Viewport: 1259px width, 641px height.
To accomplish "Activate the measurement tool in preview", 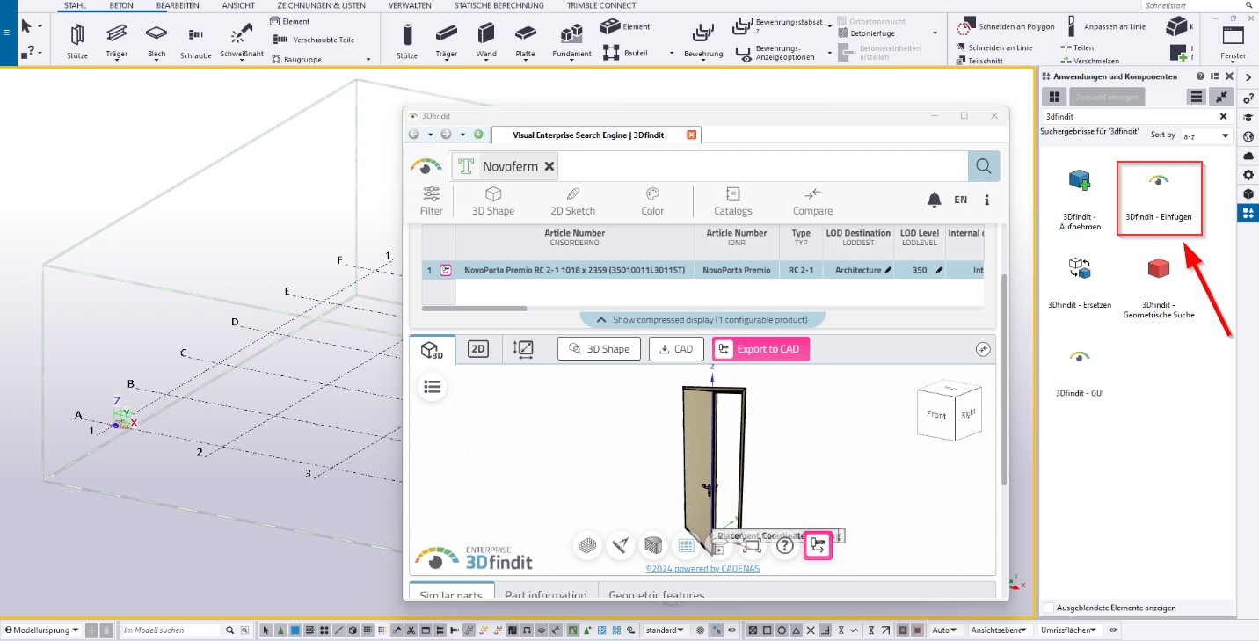I will [x=621, y=546].
